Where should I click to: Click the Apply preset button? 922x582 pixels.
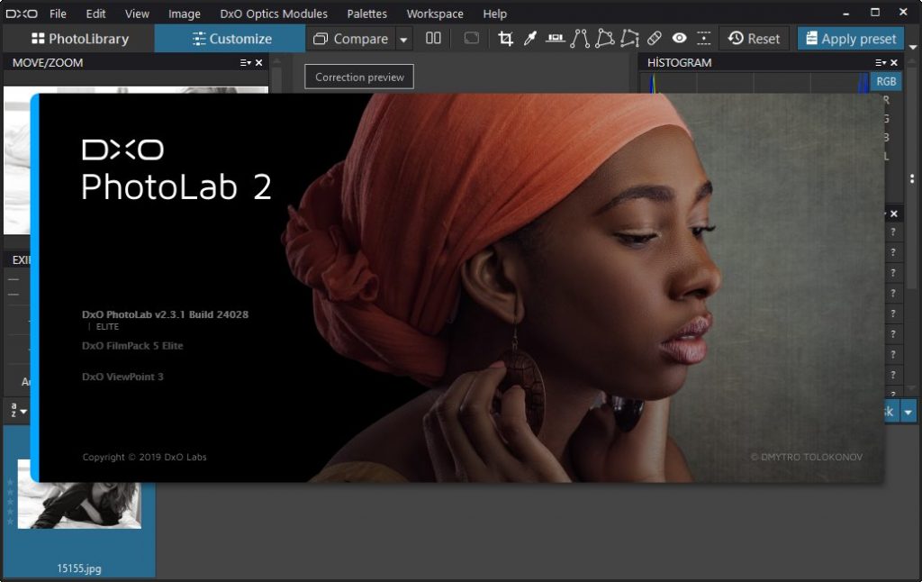[851, 39]
